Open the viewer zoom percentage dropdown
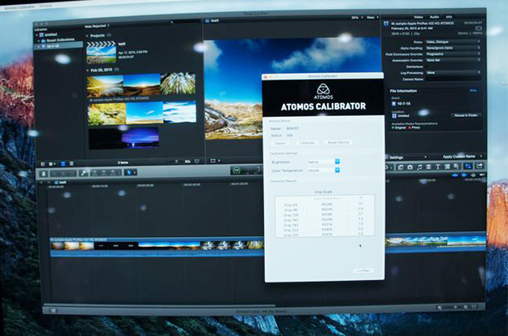 pyautogui.click(x=357, y=18)
